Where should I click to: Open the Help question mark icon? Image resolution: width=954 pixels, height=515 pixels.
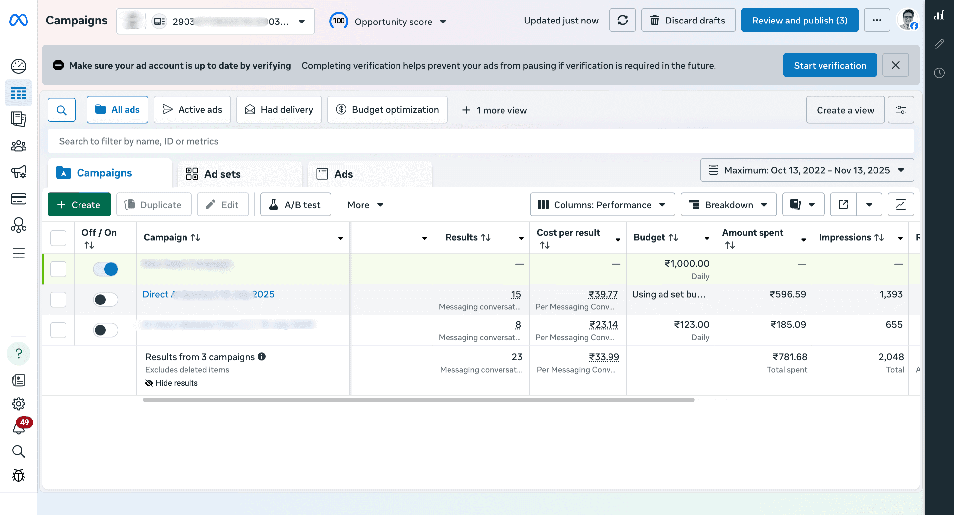tap(18, 353)
